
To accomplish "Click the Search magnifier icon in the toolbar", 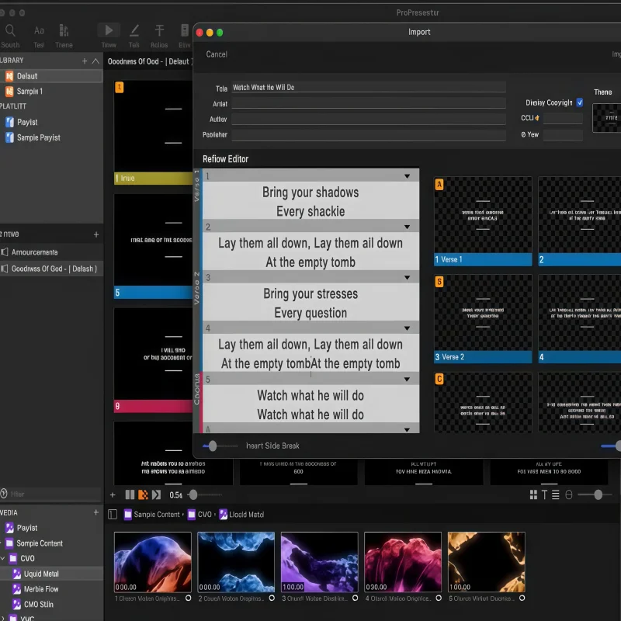I will (11, 31).
